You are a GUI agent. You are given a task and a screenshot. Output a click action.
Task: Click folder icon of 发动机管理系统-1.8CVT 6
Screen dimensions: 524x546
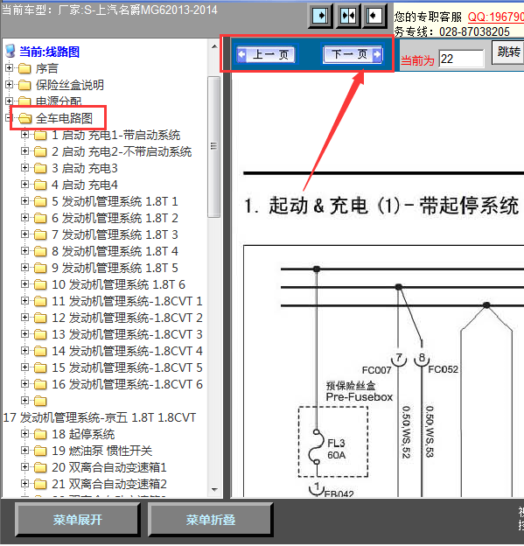pyautogui.click(x=40, y=384)
